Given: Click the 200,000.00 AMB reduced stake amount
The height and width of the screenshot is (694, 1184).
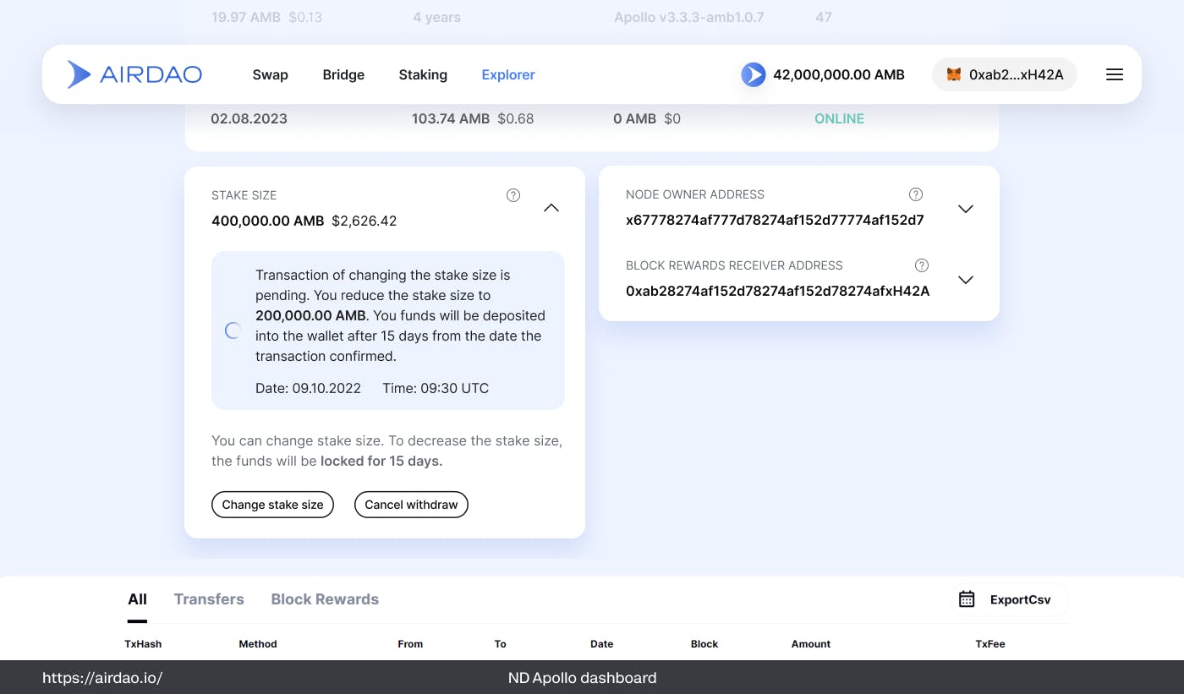Looking at the screenshot, I should pos(312,315).
